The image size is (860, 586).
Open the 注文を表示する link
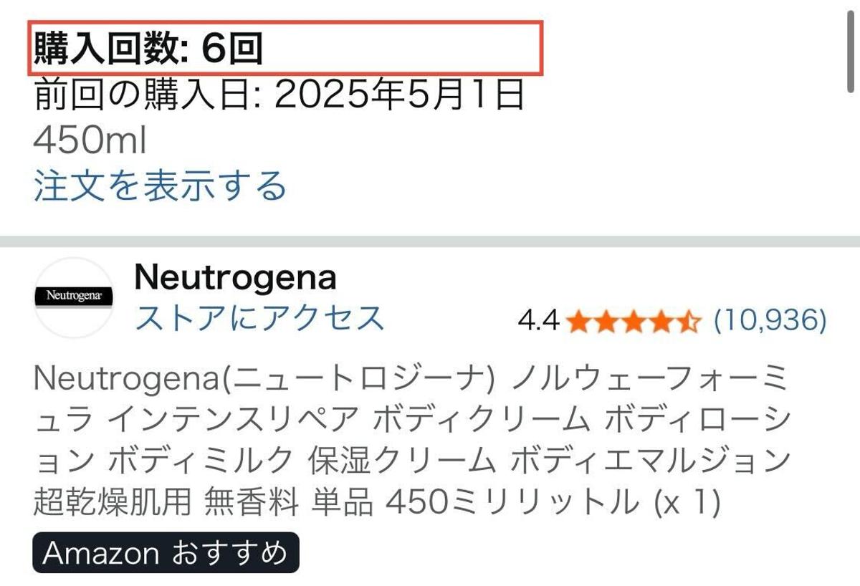point(160,186)
